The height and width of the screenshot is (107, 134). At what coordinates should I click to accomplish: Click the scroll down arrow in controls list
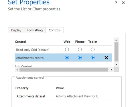[116, 65]
